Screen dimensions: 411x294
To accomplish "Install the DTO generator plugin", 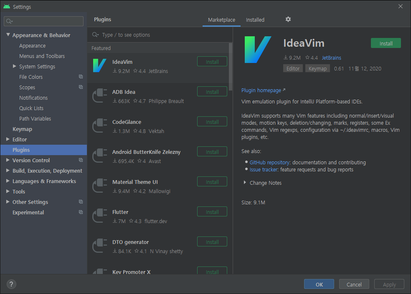I will [x=212, y=242].
